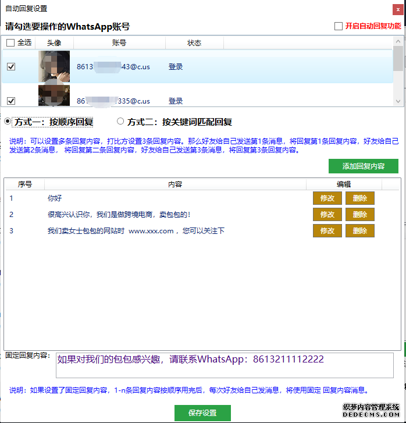This screenshot has width=406, height=423.
Task: Click 修改 for reply with www.xxx.com
Action: 327,230
